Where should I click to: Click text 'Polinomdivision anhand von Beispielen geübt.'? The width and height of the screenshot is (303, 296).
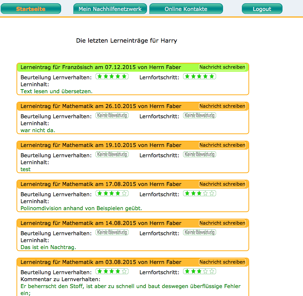point(81,208)
